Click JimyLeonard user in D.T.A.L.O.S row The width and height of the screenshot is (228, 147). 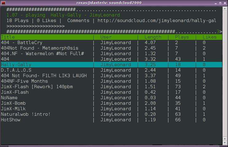coord(116,70)
